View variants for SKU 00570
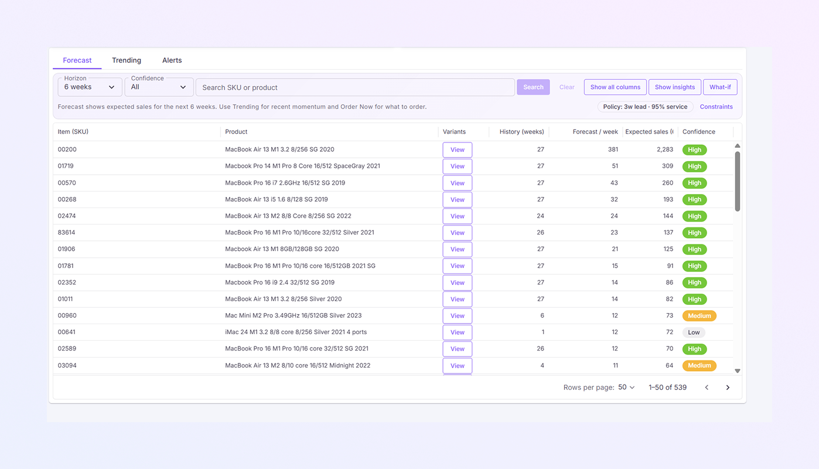Screen dimensions: 819x469 pos(458,183)
